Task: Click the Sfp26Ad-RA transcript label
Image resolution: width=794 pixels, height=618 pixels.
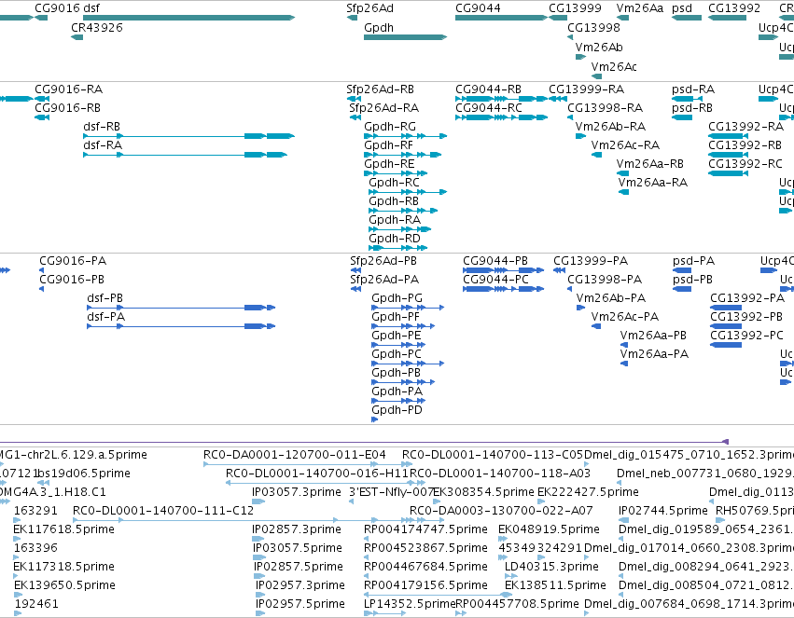Action: tap(383, 108)
